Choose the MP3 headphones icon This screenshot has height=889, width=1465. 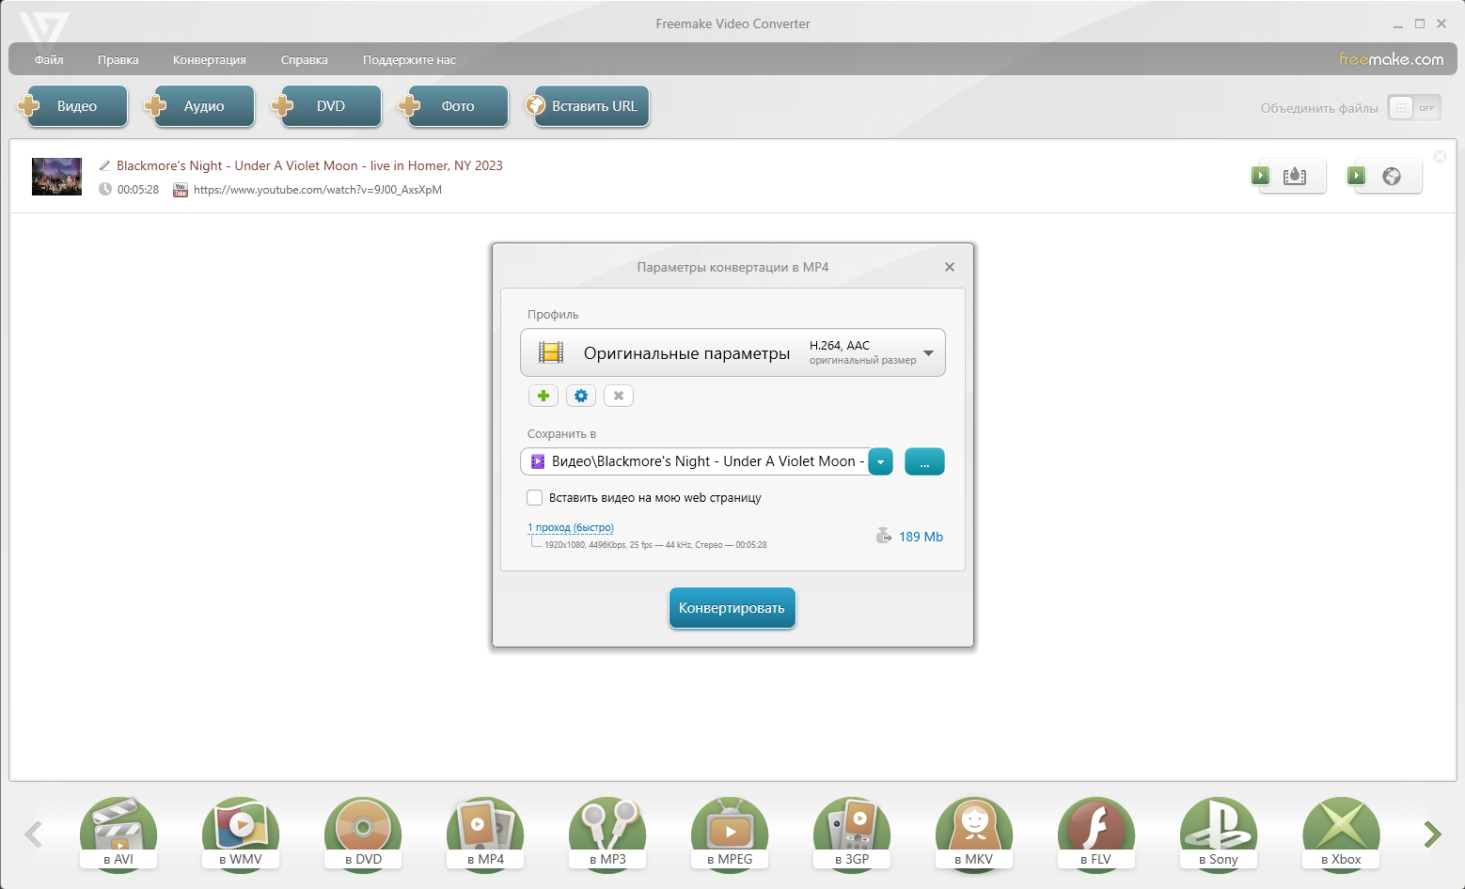click(x=607, y=833)
